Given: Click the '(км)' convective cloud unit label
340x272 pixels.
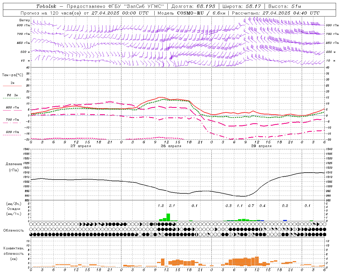Looking at the screenshot, I should (x=14, y=259).
